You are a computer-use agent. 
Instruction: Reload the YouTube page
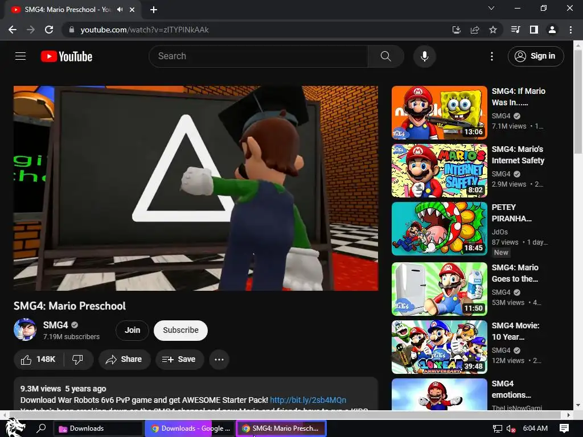coord(49,30)
